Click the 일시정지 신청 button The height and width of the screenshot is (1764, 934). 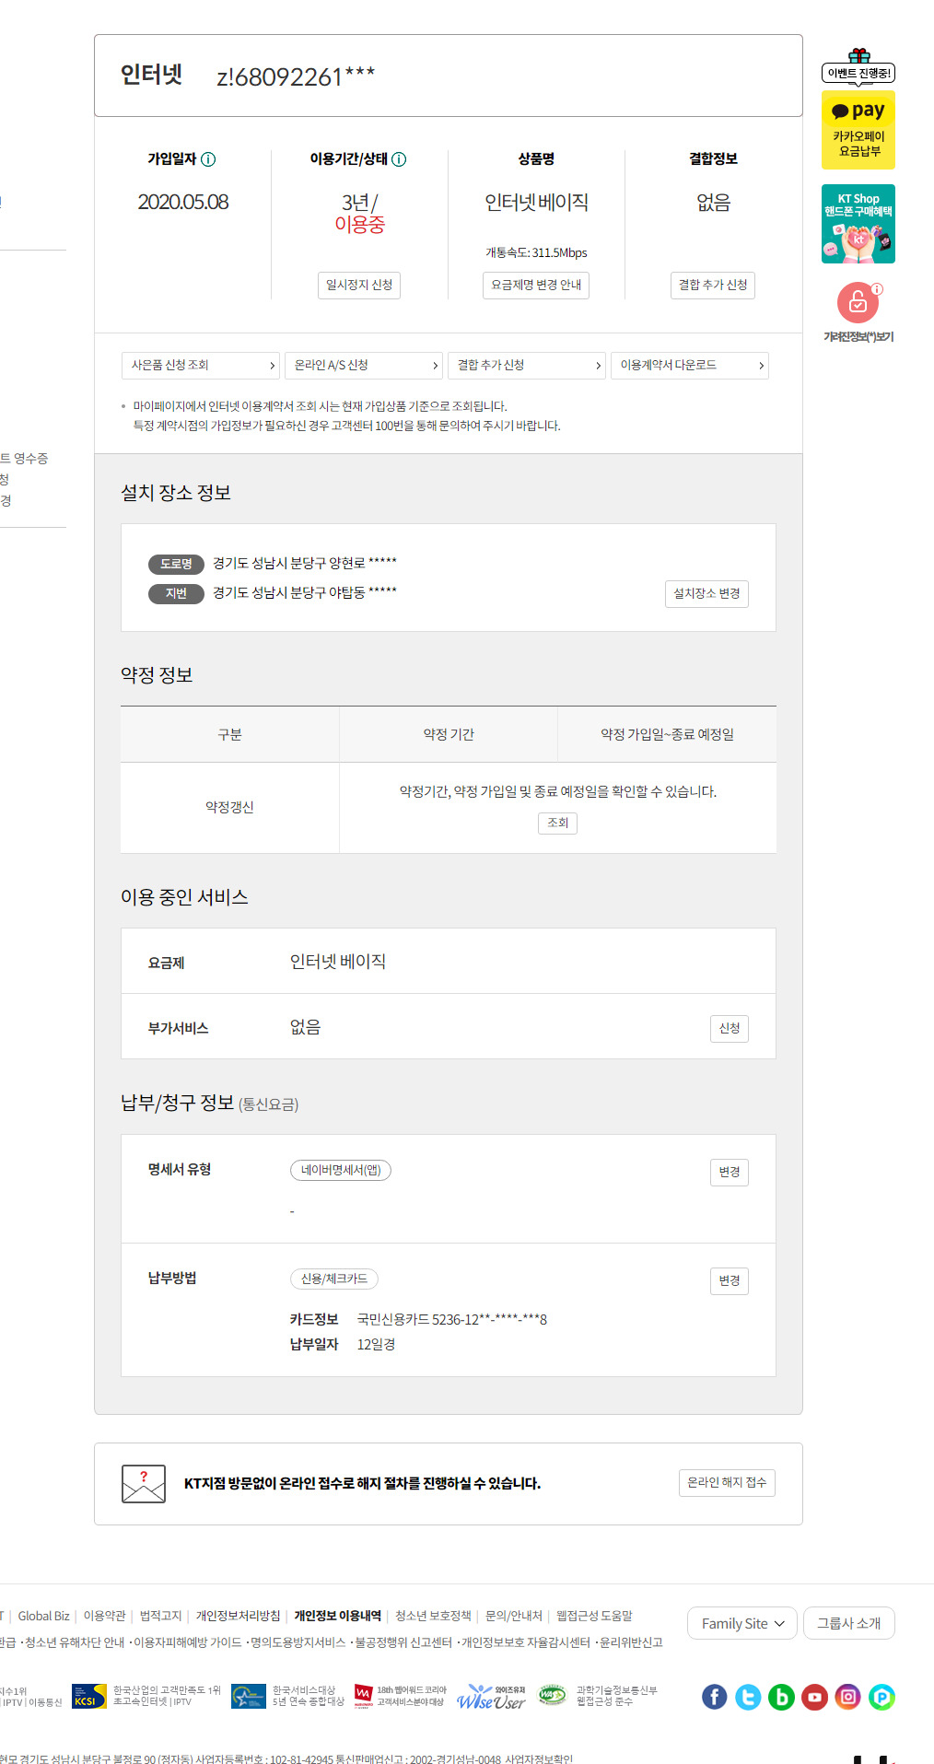point(359,286)
